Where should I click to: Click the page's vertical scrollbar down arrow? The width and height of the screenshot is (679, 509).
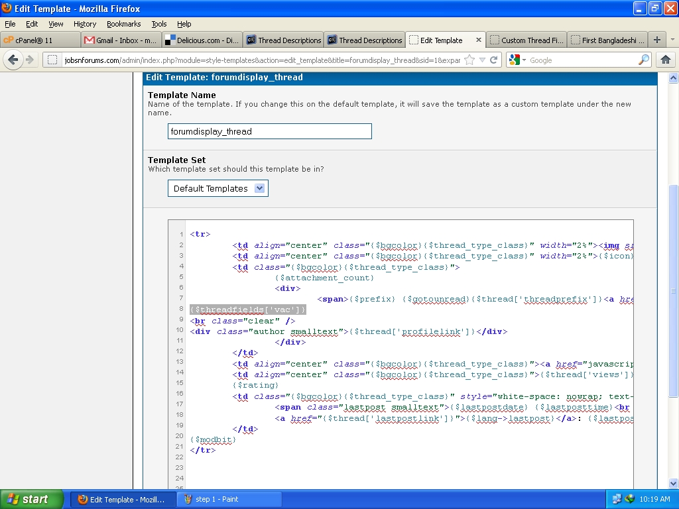(674, 483)
